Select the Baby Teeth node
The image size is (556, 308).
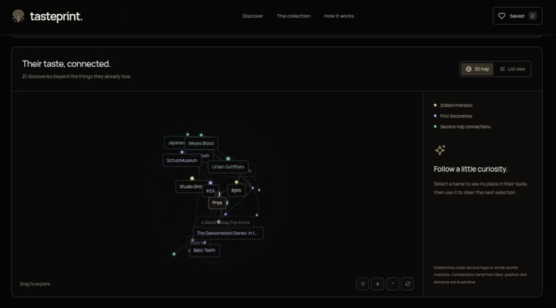click(x=205, y=250)
